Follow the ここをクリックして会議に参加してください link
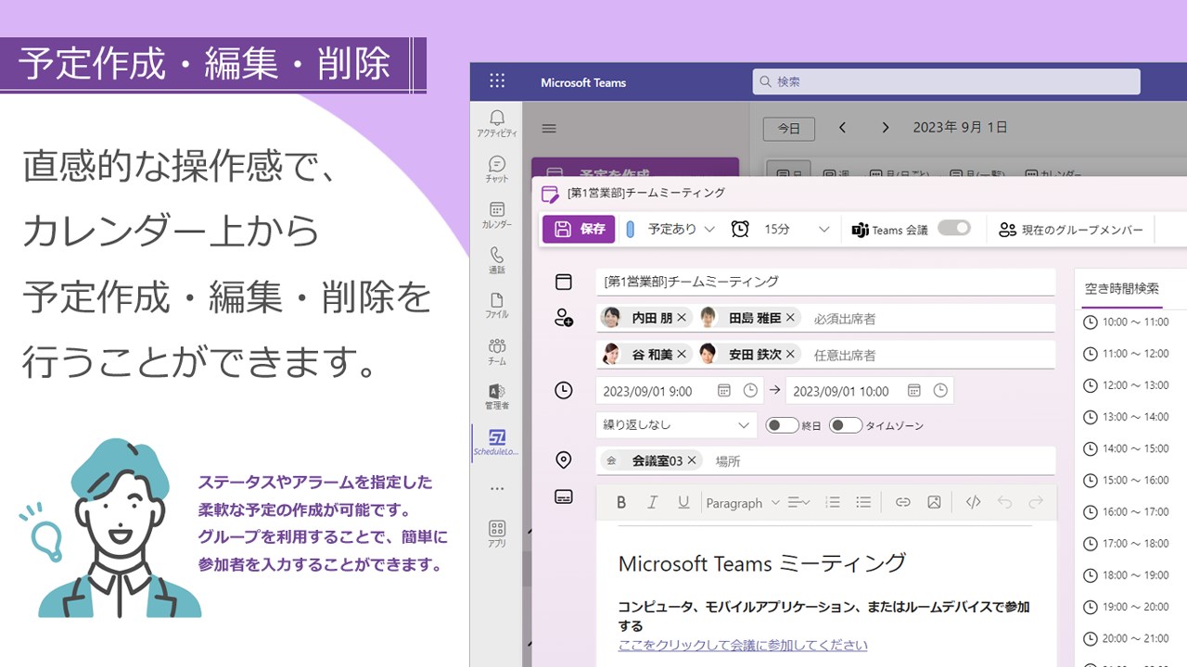This screenshot has width=1187, height=667. pos(743,645)
